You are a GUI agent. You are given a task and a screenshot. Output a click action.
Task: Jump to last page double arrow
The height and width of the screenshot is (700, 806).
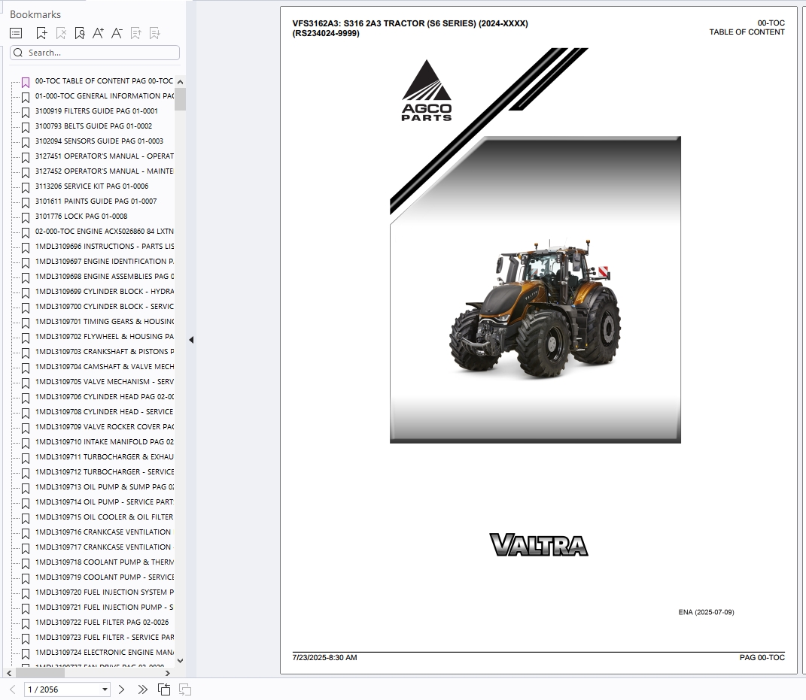[x=142, y=689]
